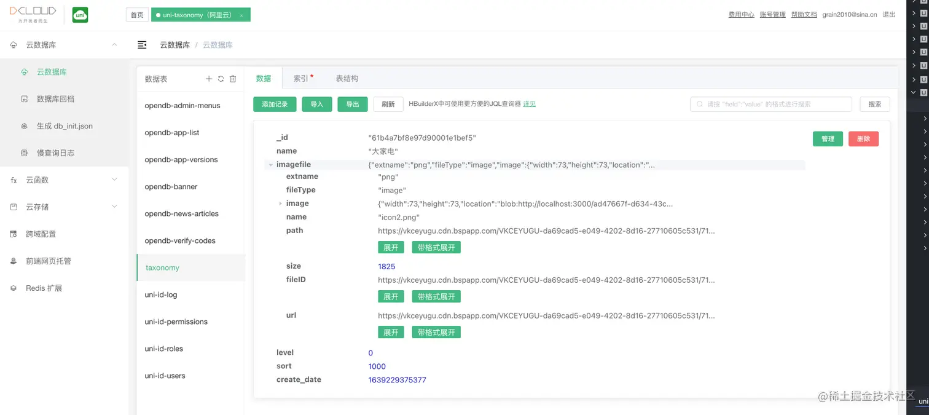This screenshot has height=415, width=929.
Task: Click the search magnifier icon in the search box
Action: pos(699,105)
